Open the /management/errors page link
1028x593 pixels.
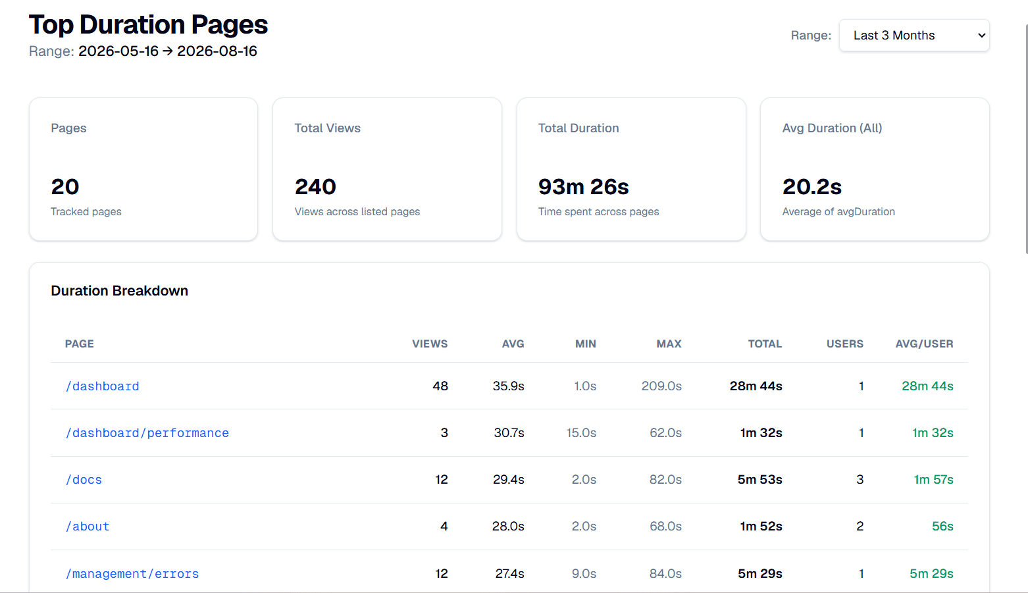coord(132,574)
